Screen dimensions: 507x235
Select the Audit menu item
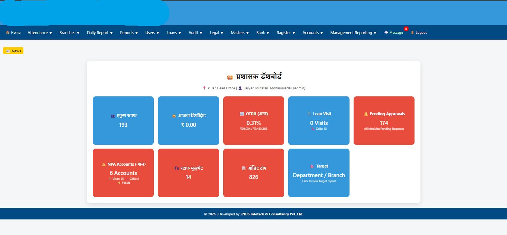[195, 33]
